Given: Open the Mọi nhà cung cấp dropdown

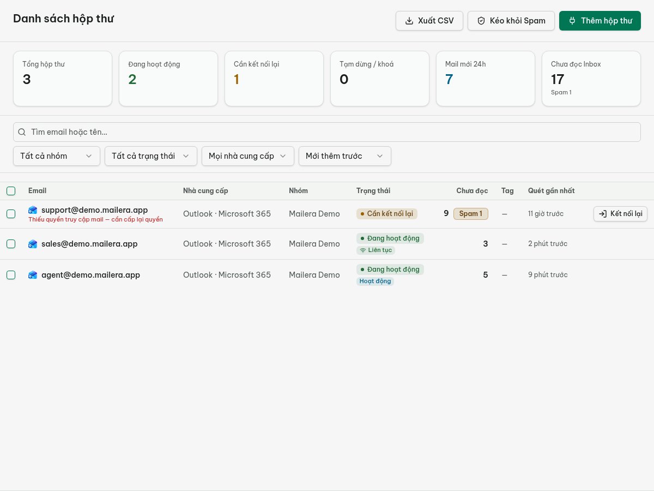Looking at the screenshot, I should tap(248, 156).
